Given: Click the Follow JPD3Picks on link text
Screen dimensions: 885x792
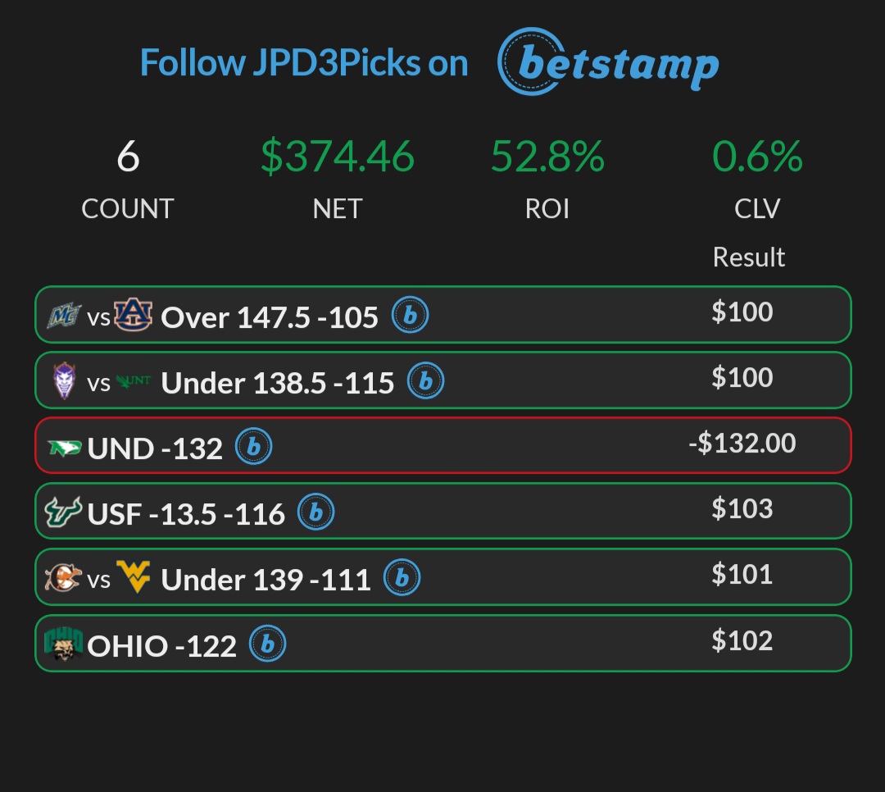Looking at the screenshot, I should [x=304, y=63].
